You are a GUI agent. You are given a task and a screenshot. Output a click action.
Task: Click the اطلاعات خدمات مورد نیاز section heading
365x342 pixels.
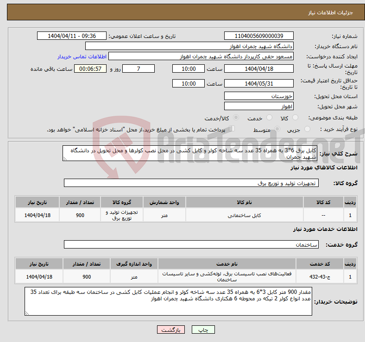click(x=325, y=229)
